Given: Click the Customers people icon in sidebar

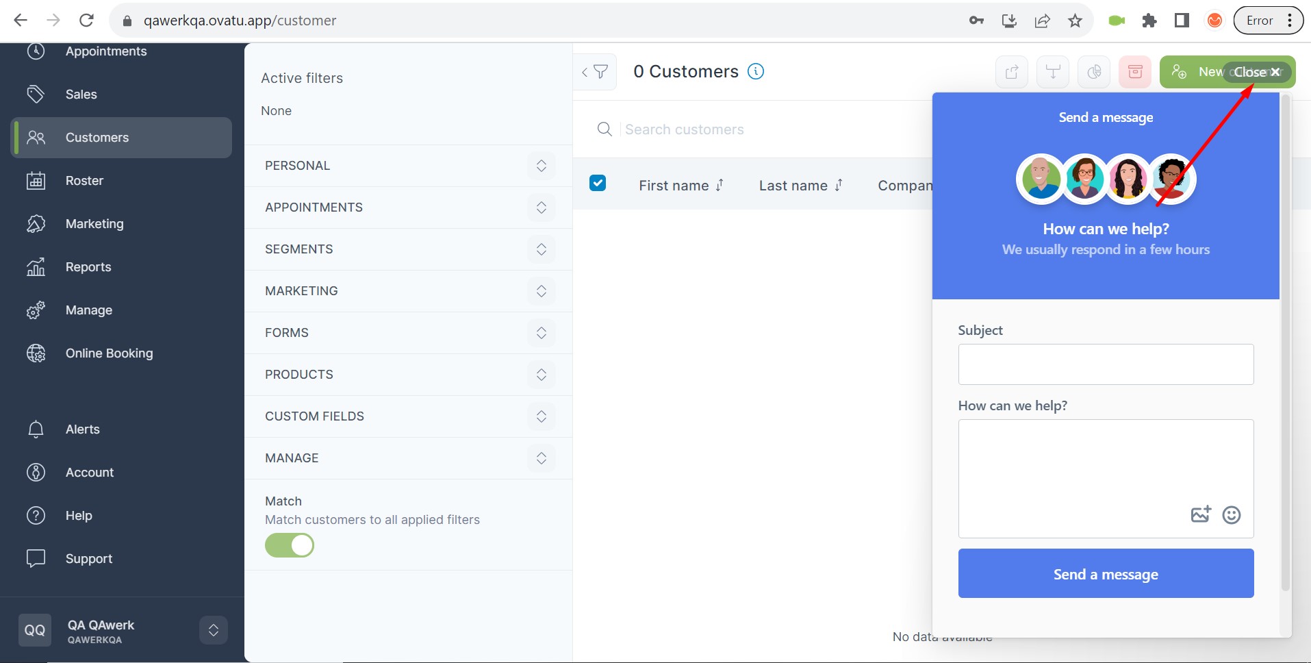Looking at the screenshot, I should click(x=36, y=138).
